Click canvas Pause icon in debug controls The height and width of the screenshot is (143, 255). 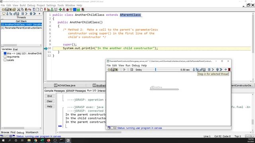pyautogui.click(x=209, y=70)
